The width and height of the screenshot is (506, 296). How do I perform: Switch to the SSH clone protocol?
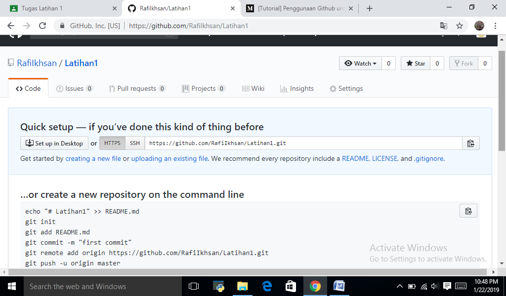[134, 143]
